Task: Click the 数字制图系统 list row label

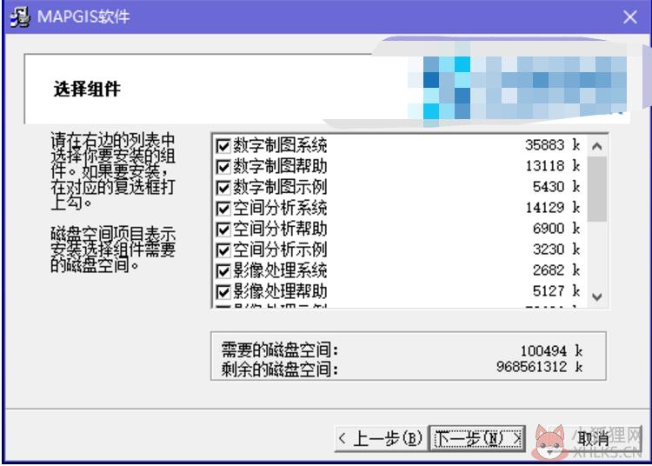Action: [x=280, y=145]
